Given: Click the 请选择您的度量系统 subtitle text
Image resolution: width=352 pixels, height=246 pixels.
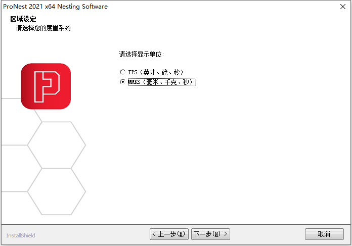Looking at the screenshot, I should [x=43, y=28].
